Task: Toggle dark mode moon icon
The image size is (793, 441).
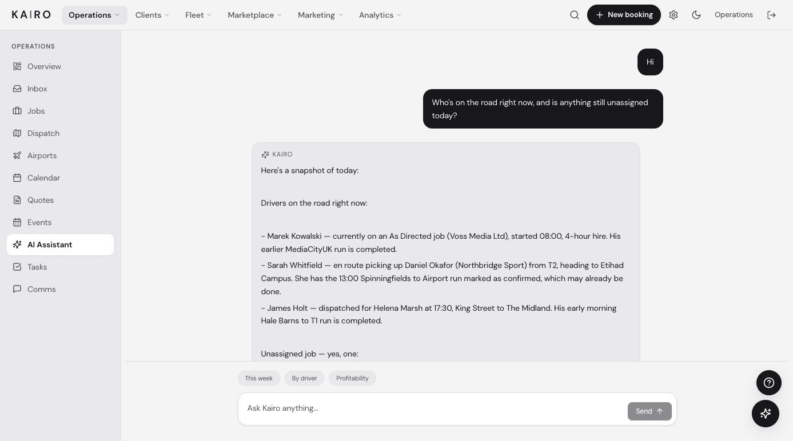Action: point(696,15)
